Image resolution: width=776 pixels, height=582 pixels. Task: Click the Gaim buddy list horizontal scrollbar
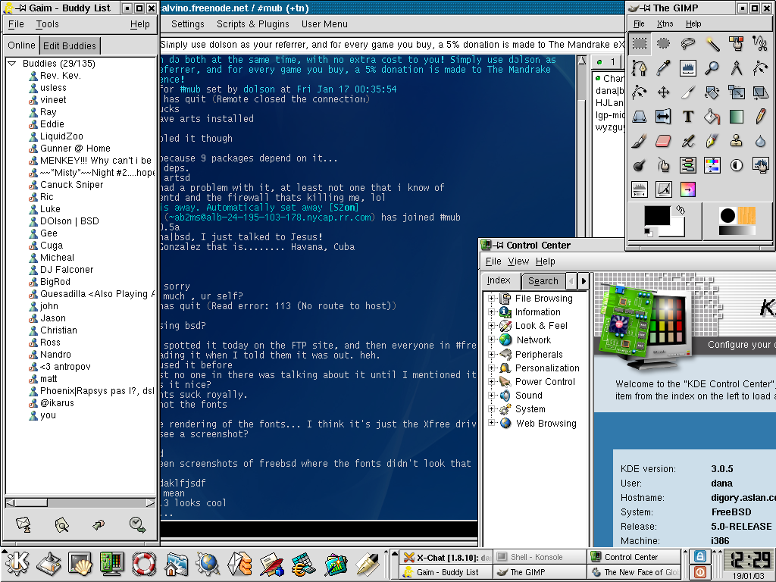pyautogui.click(x=80, y=503)
